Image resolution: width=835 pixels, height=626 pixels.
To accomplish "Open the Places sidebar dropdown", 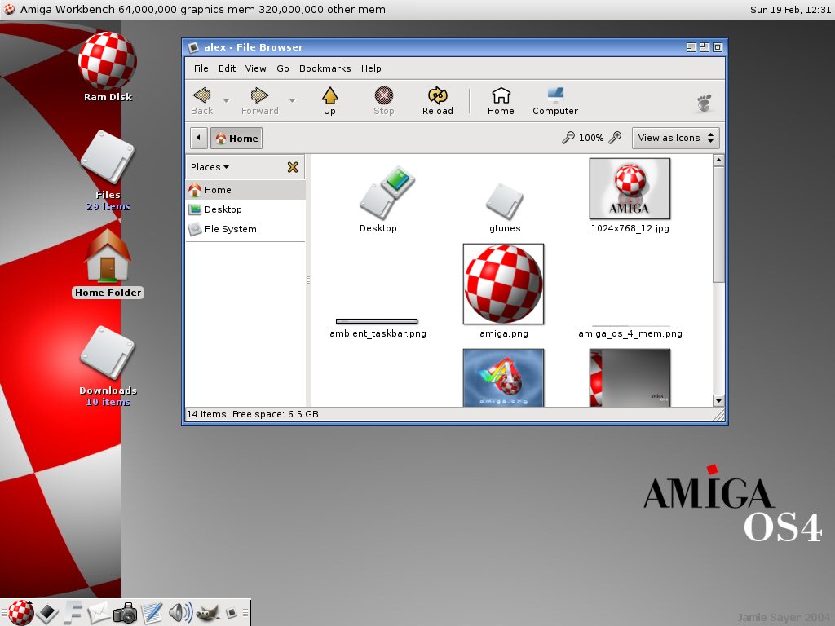I will coord(210,167).
